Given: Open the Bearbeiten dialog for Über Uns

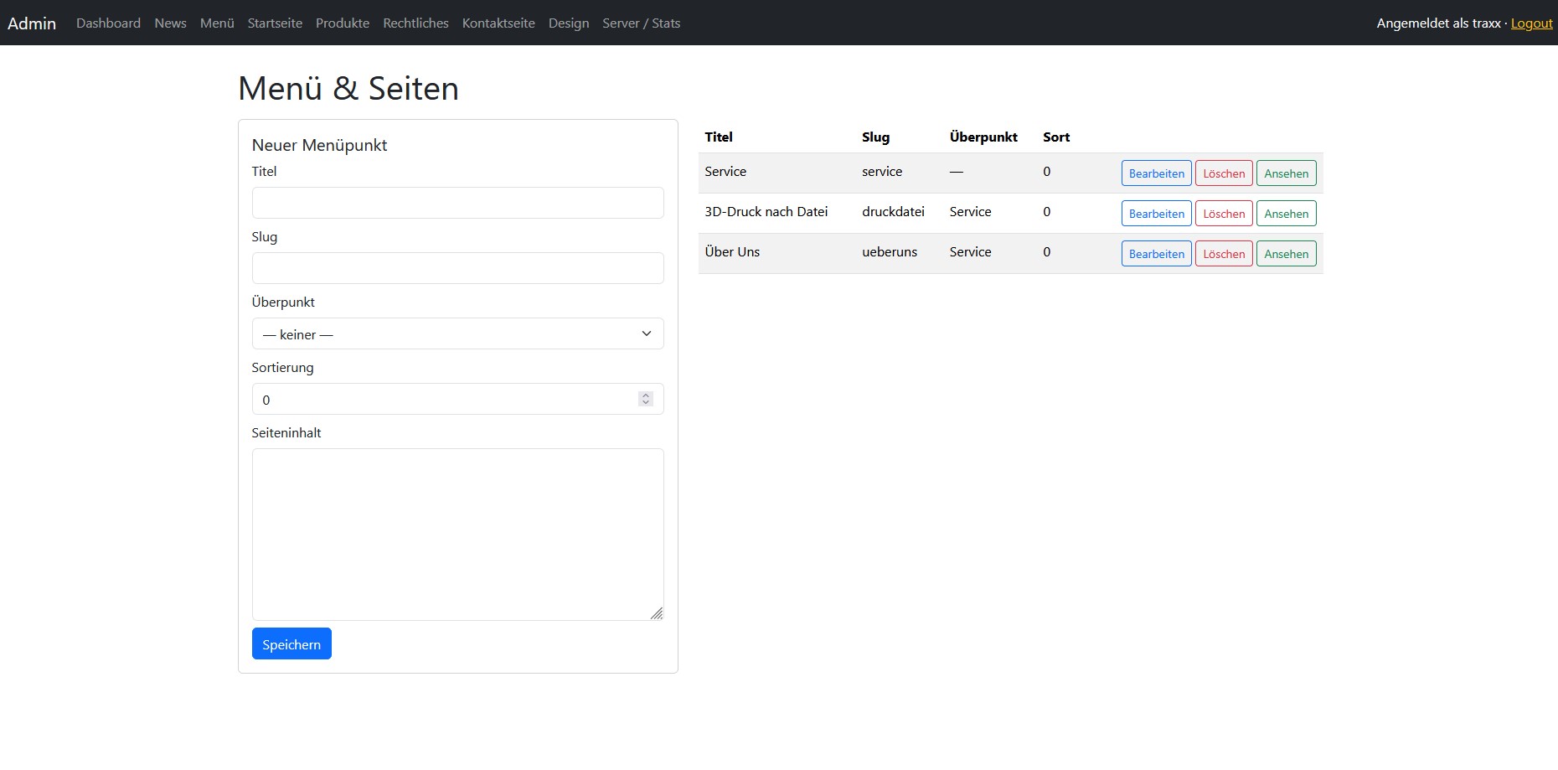Looking at the screenshot, I should 1156,253.
